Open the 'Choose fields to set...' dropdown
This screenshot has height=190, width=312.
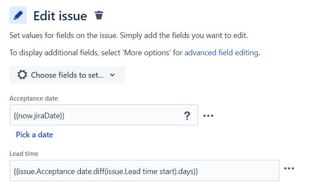pyautogui.click(x=67, y=75)
